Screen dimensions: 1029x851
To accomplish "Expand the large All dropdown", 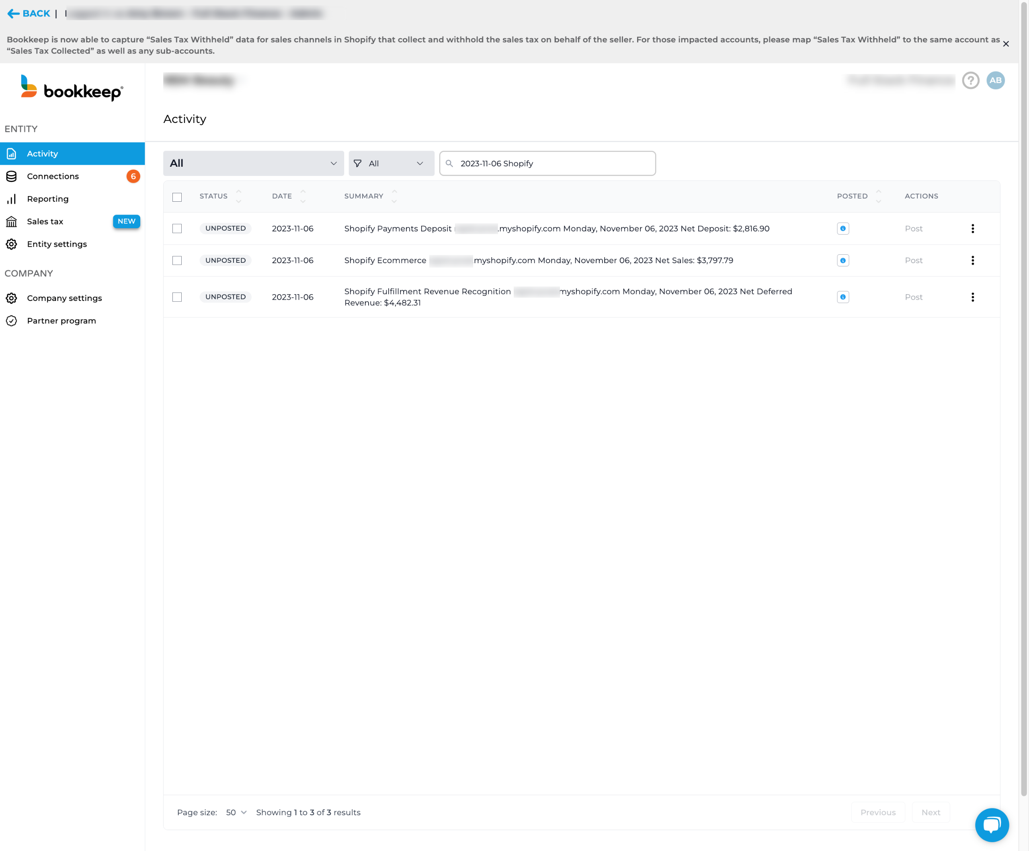I will 253,163.
